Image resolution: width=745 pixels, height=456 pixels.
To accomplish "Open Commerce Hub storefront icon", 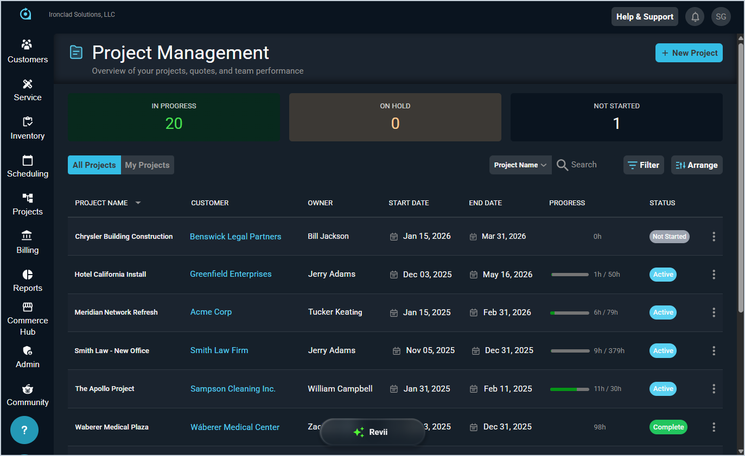I will pos(27,307).
